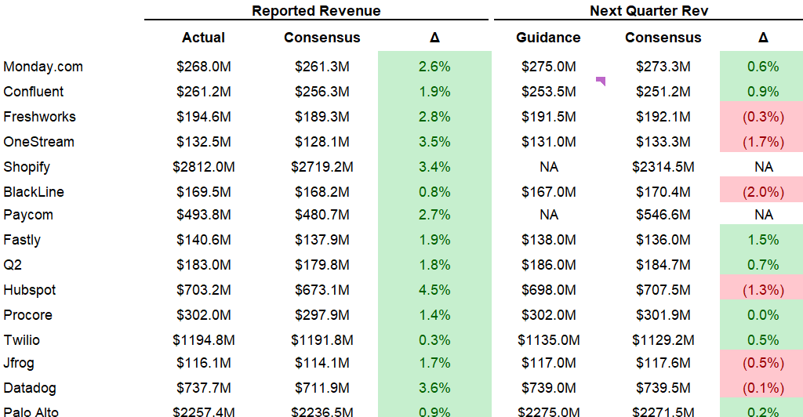Select the 'Procore' row label
The image size is (803, 417).
27,315
